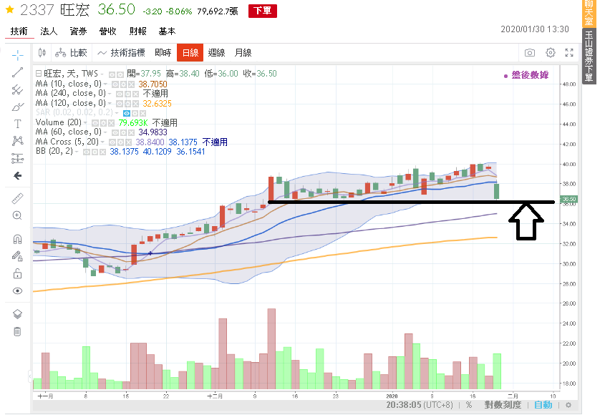
Task: Open the 技術 tab
Action: (19, 31)
